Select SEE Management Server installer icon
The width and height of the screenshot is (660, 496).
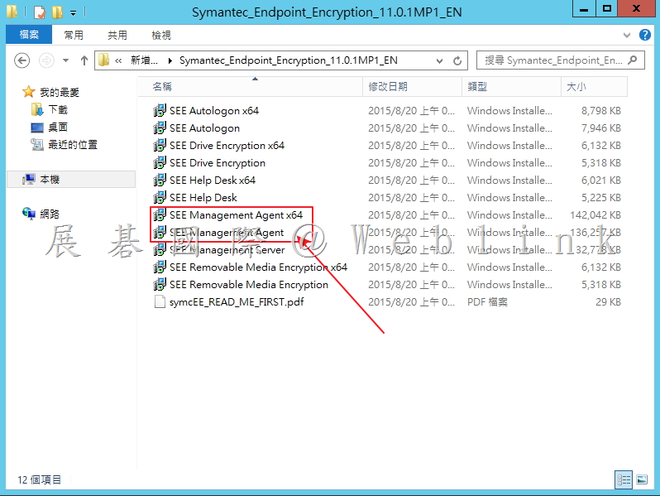[x=160, y=249]
